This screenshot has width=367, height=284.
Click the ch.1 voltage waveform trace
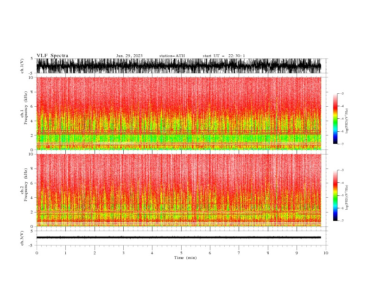click(x=178, y=66)
